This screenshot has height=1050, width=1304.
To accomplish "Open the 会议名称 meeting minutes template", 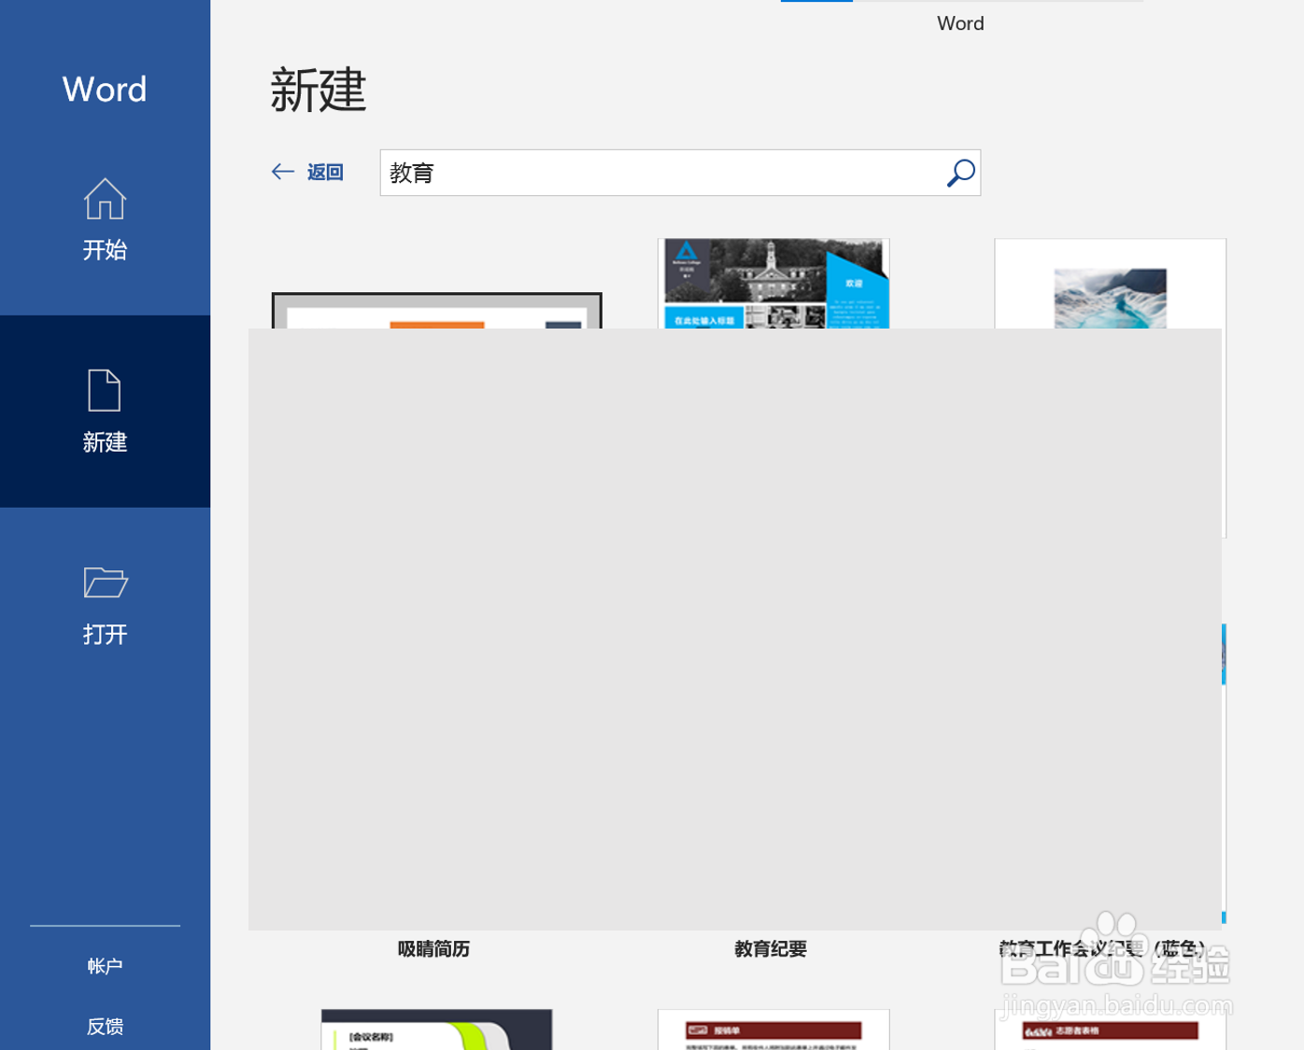I will (435, 1029).
